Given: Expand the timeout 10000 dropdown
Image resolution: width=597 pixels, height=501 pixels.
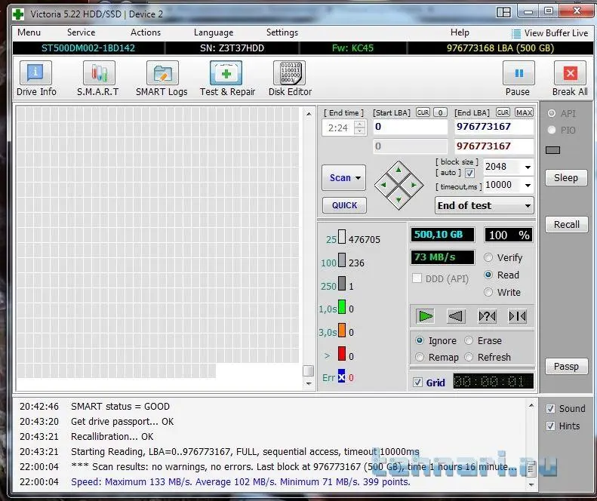Looking at the screenshot, I should [x=528, y=186].
